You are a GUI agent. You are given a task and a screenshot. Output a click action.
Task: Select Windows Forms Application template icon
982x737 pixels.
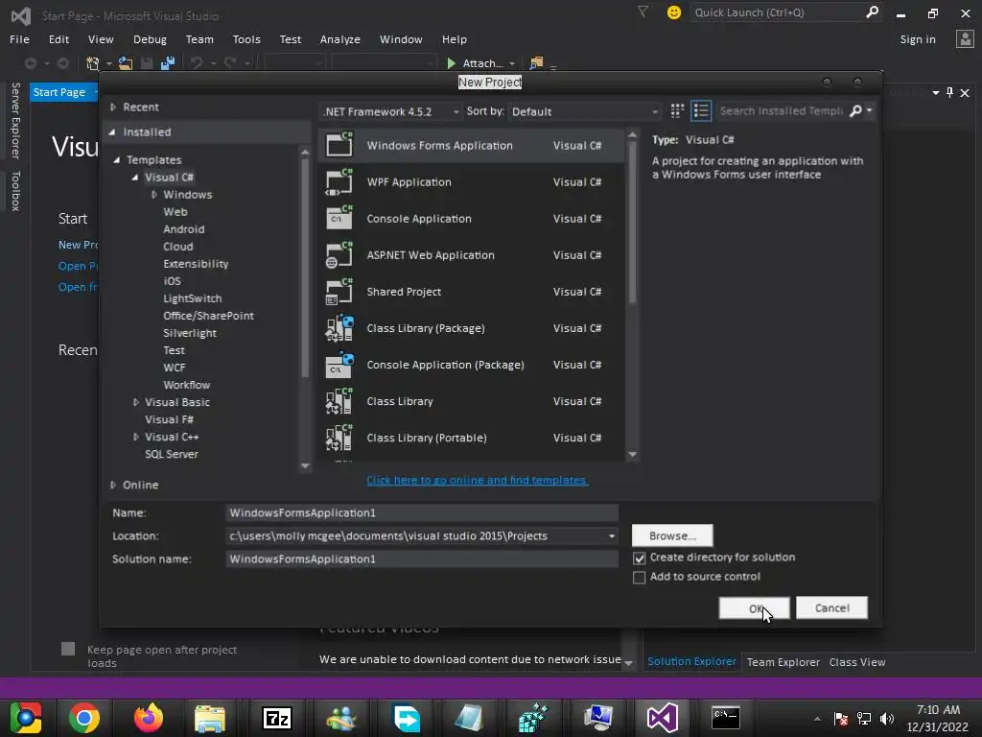click(339, 145)
